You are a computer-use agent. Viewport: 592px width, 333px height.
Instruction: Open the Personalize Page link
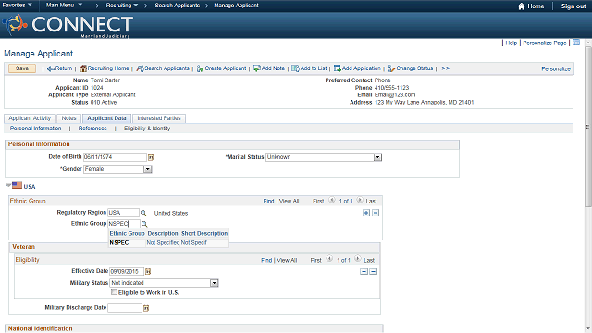coord(545,43)
